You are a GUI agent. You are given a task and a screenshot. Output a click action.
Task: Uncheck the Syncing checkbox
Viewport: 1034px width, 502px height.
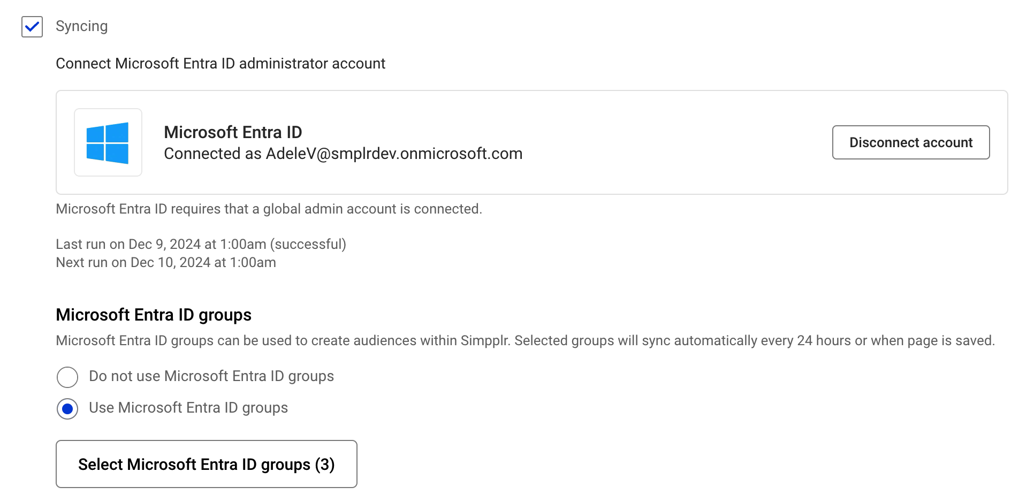tap(32, 27)
